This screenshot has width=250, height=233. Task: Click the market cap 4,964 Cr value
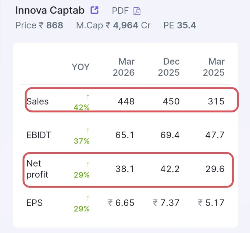click(x=132, y=25)
